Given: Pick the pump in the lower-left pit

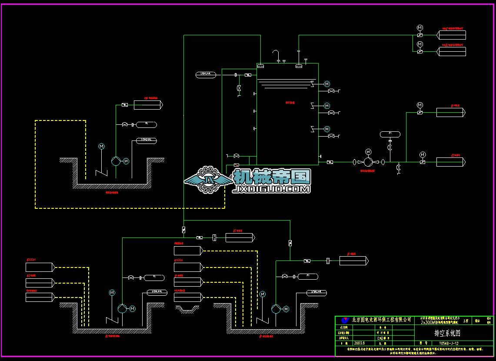Looking at the screenshot, I should (122, 308).
